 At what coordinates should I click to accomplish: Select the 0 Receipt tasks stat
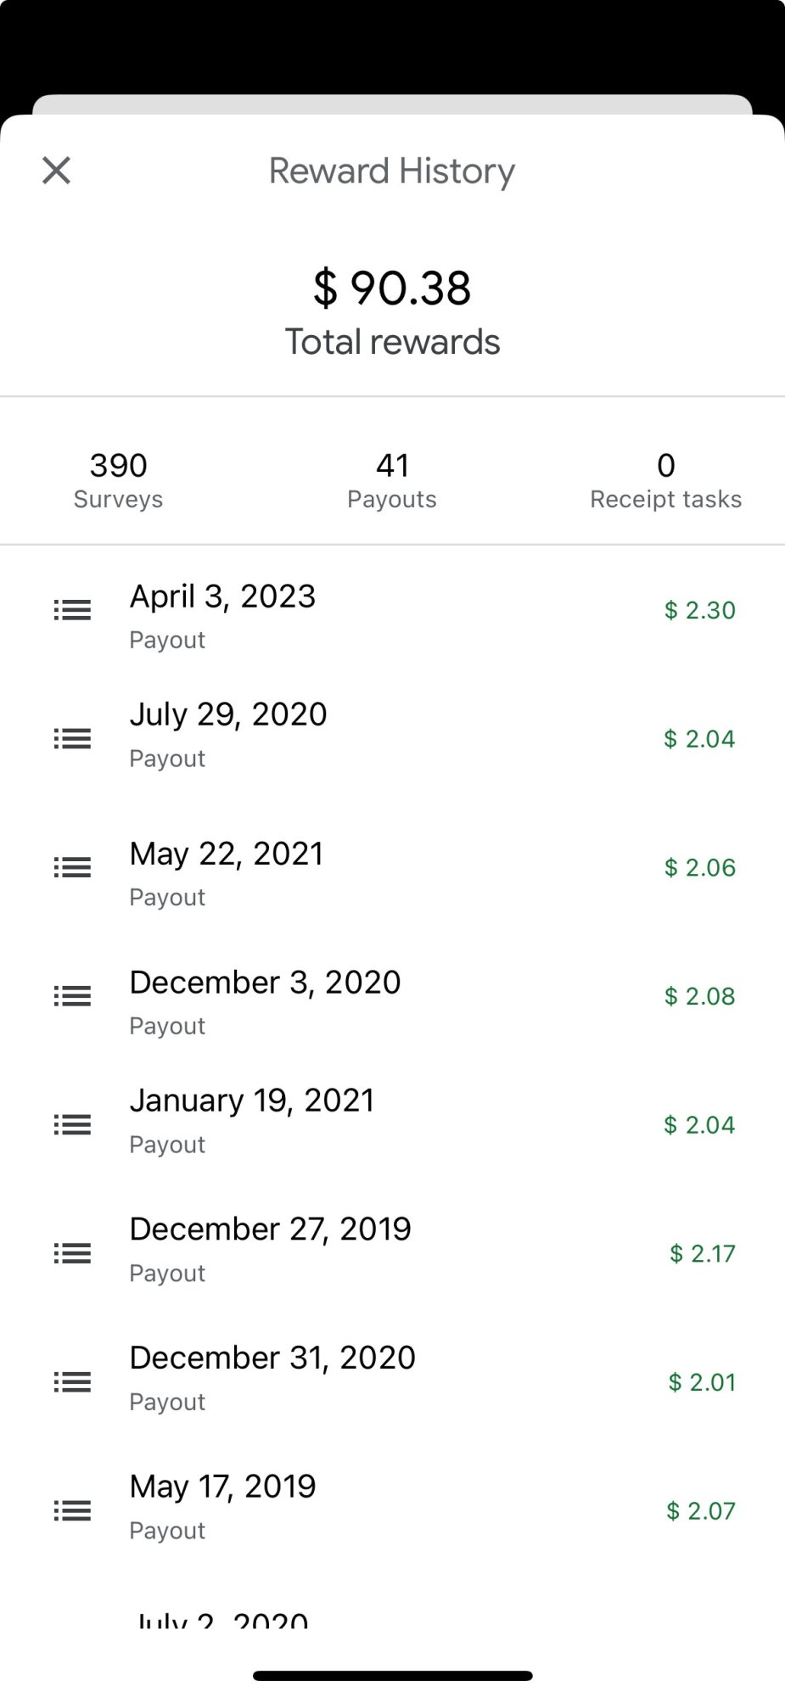click(665, 480)
